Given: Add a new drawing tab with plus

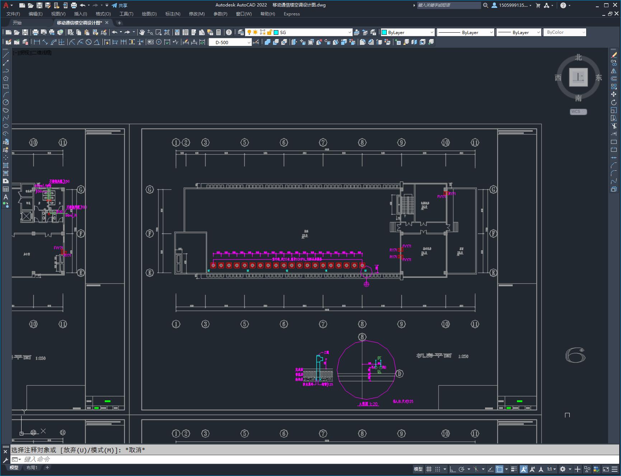Looking at the screenshot, I should pyautogui.click(x=119, y=23).
